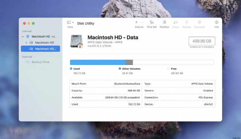Click the Erase drive icon
The image size is (241, 139).
176,22
